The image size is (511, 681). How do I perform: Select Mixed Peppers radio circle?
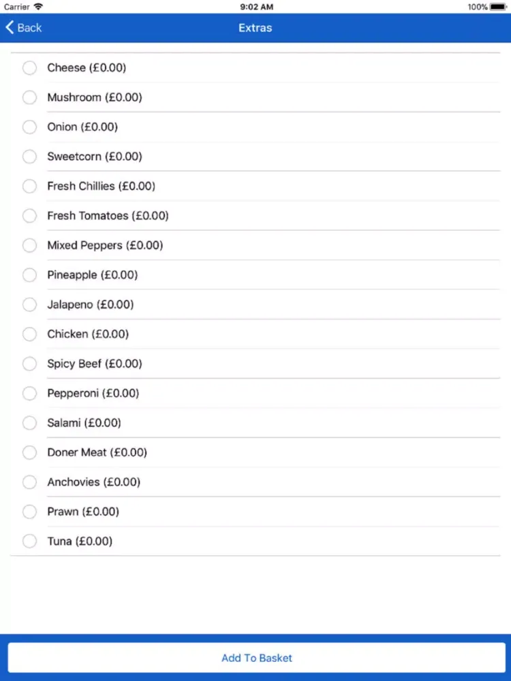click(29, 245)
